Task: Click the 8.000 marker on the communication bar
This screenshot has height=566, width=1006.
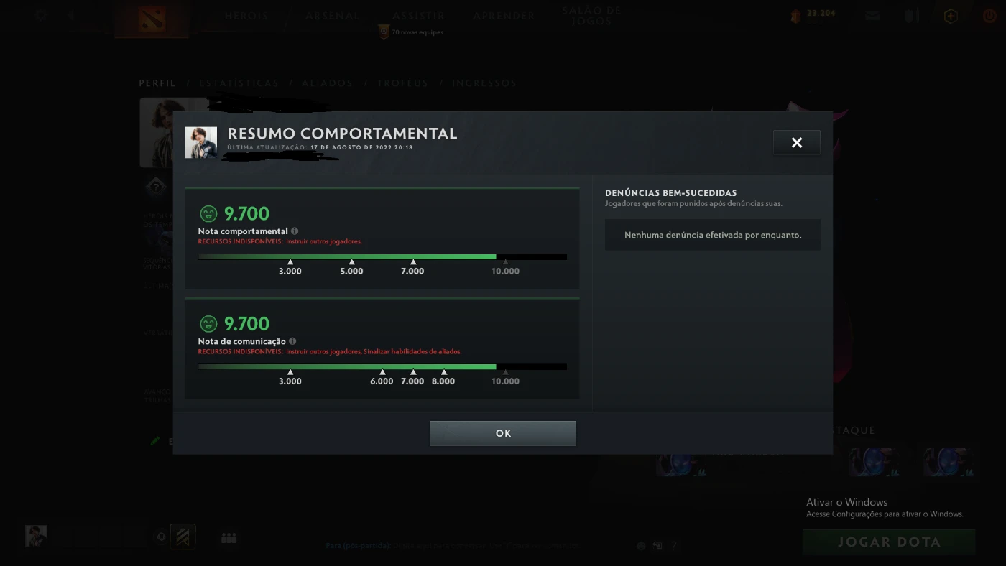Action: (x=443, y=377)
